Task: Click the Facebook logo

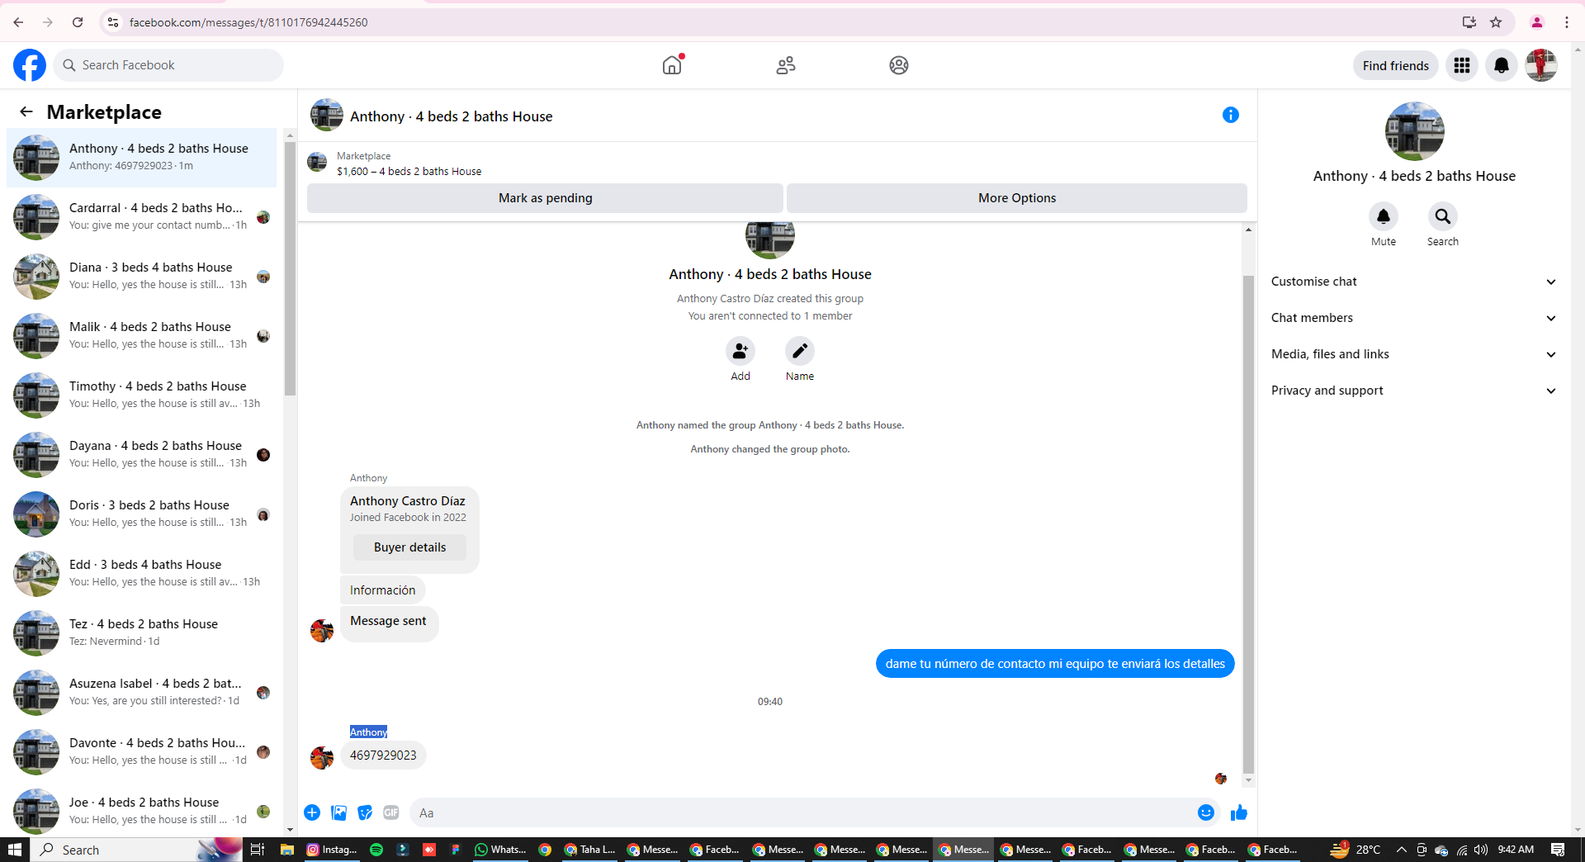Action: (x=30, y=65)
